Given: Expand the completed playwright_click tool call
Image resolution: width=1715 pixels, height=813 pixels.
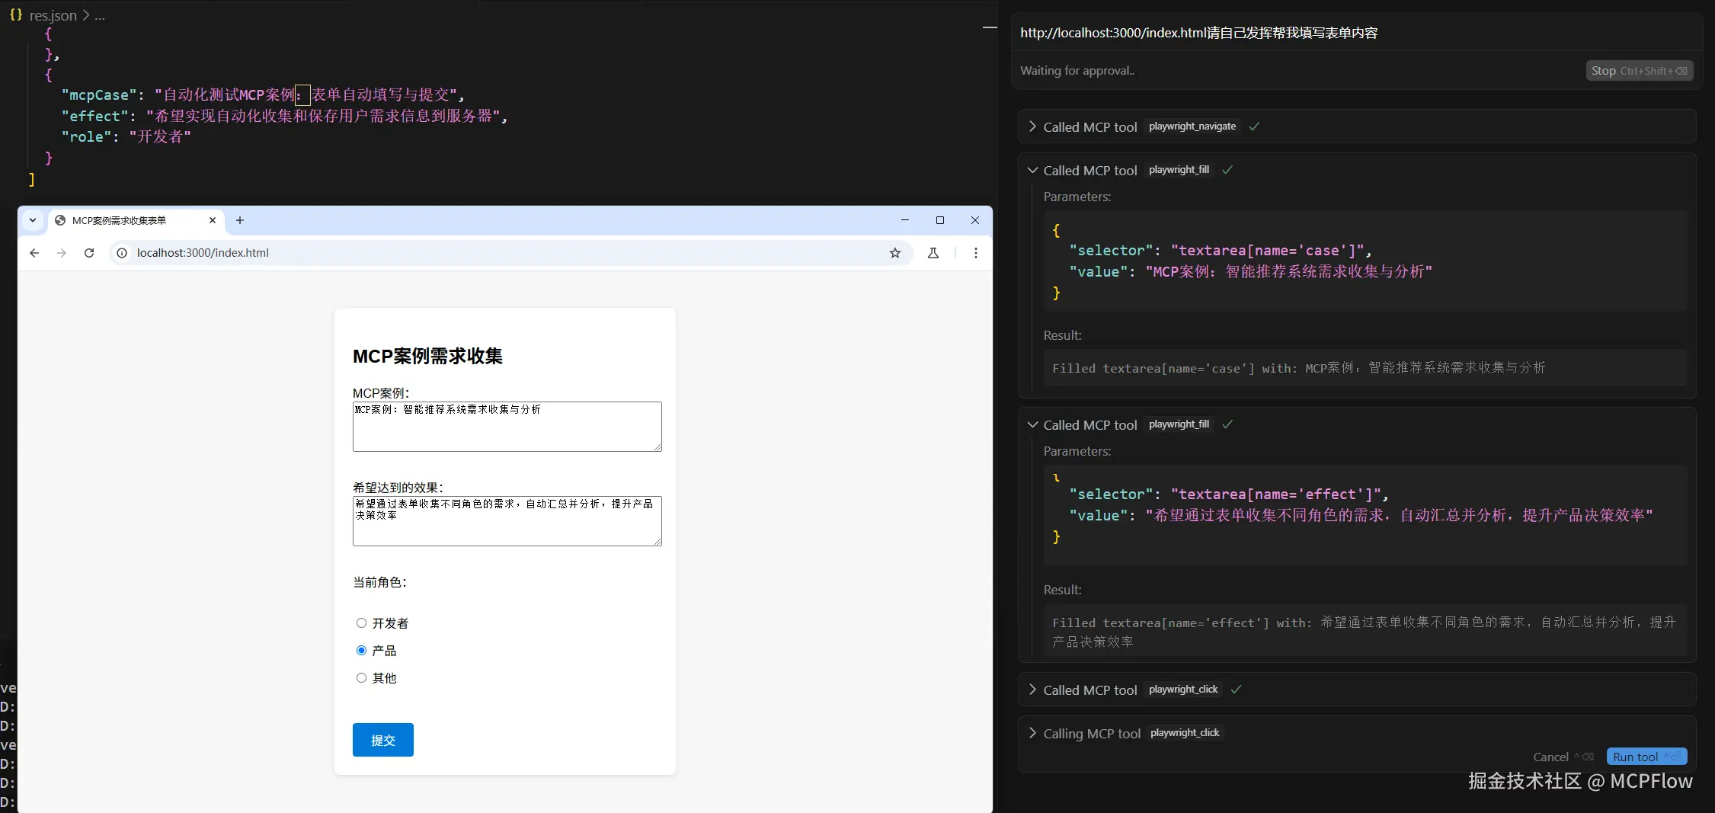Looking at the screenshot, I should tap(1032, 690).
